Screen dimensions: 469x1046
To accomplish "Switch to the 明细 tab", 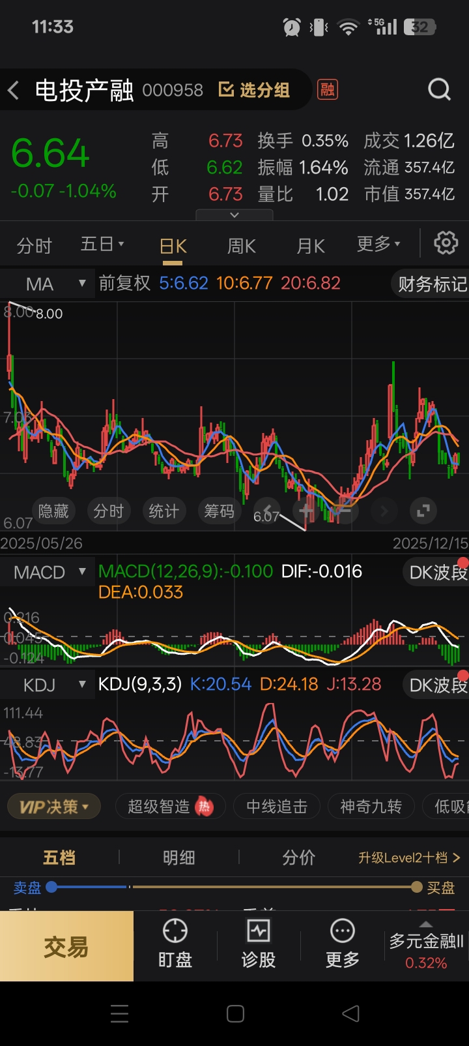I will tap(178, 858).
